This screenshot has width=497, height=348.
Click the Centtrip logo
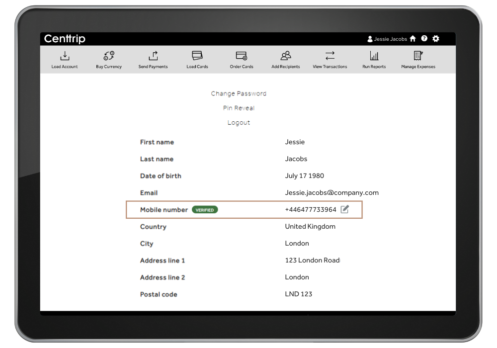(x=65, y=39)
